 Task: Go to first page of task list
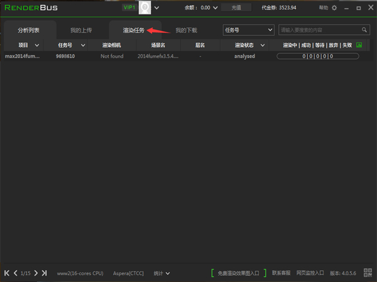coord(7,273)
